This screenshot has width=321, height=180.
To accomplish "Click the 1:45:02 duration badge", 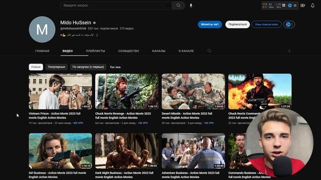I will coord(86,106).
